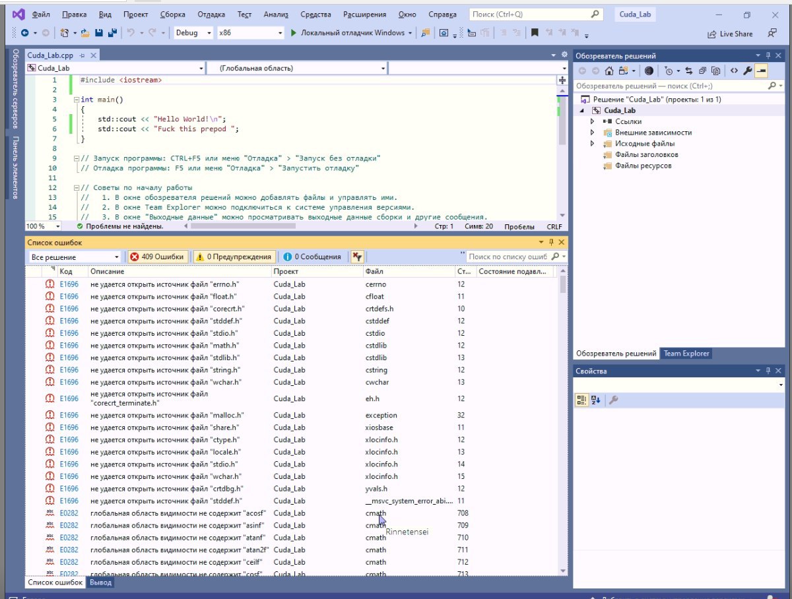Click the clear filter icon in Error List

point(358,257)
